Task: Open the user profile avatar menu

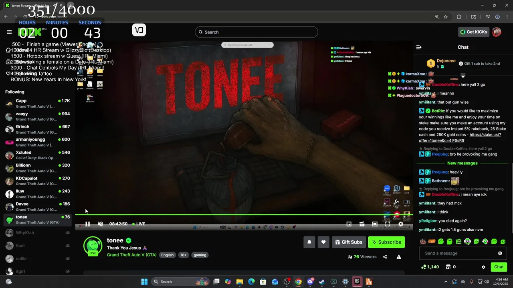Action: [497, 32]
